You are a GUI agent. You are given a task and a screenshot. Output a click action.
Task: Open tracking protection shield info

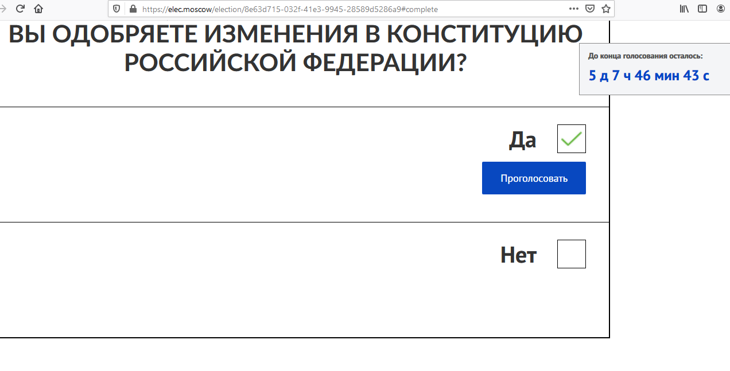tap(117, 9)
